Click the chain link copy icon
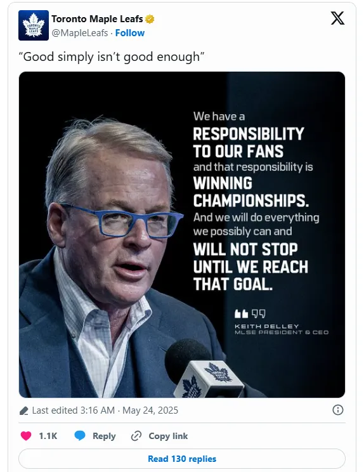Screen dimensions: 364x472 pyautogui.click(x=136, y=436)
